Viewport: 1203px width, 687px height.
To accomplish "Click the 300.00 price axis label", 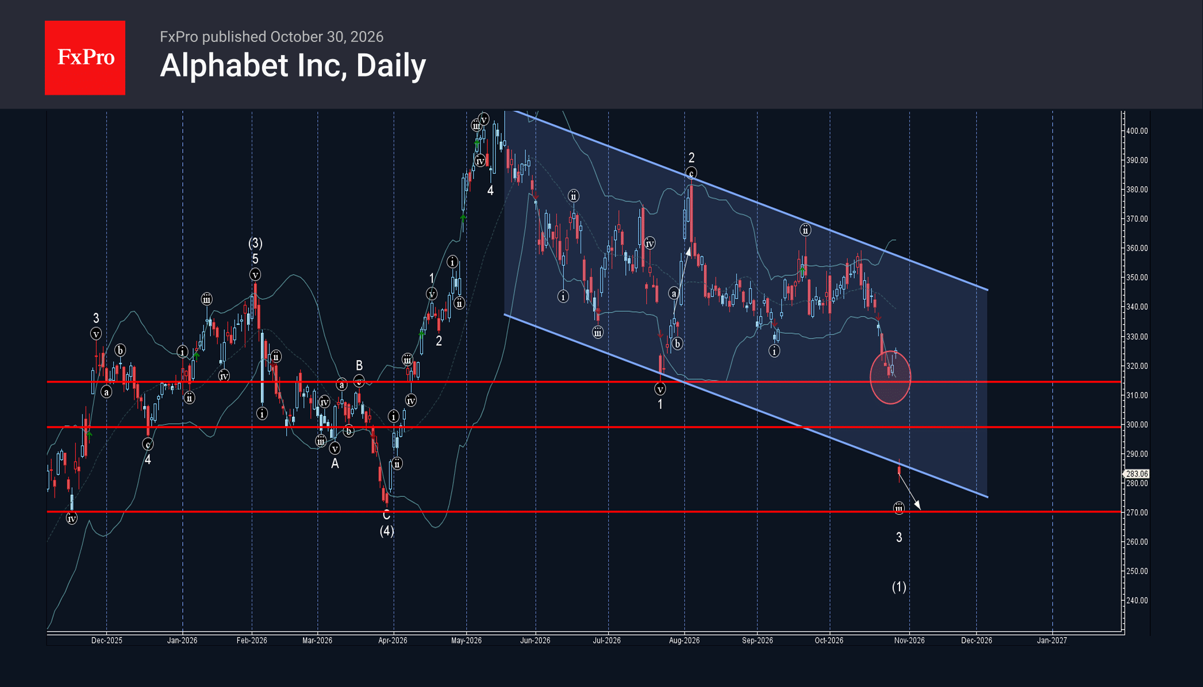I will pyautogui.click(x=1137, y=424).
